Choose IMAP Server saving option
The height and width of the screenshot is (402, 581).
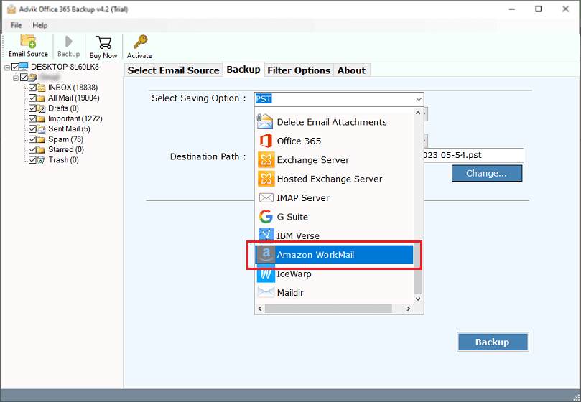(x=334, y=198)
